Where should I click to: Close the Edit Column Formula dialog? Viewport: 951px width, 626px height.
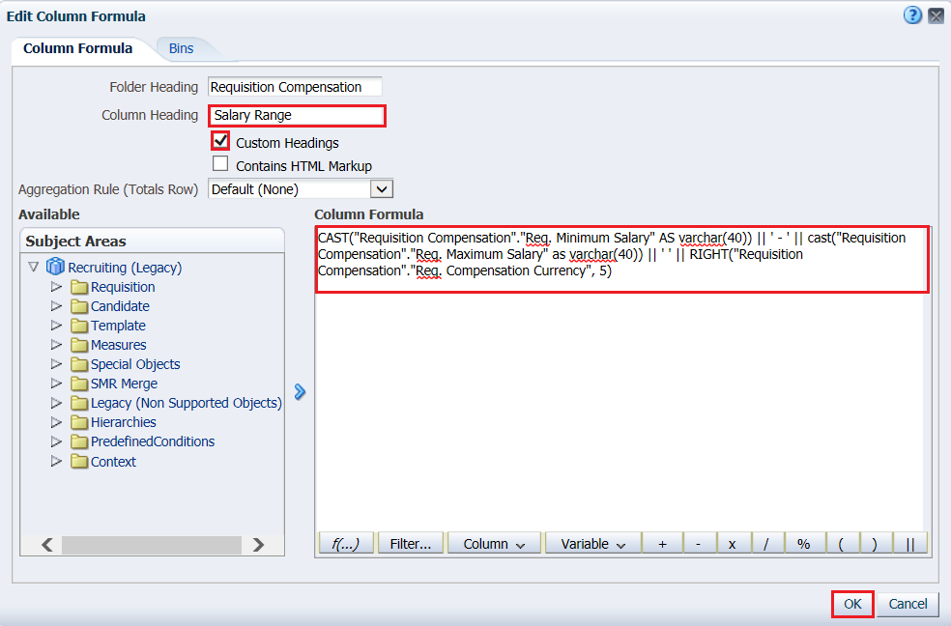coord(937,15)
